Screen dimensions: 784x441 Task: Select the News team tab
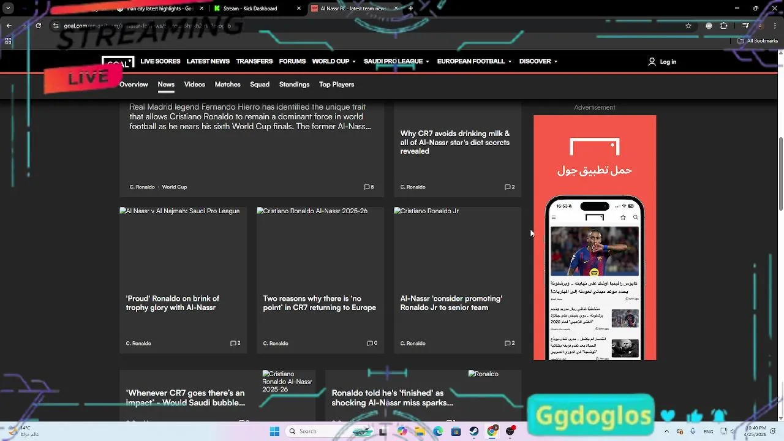point(166,85)
